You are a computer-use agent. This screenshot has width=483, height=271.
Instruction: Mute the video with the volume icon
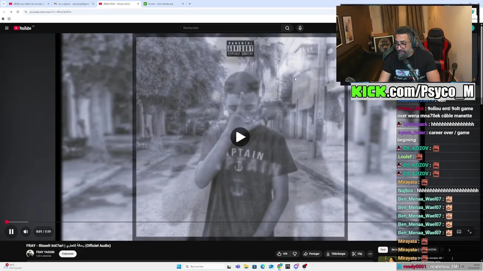26,231
